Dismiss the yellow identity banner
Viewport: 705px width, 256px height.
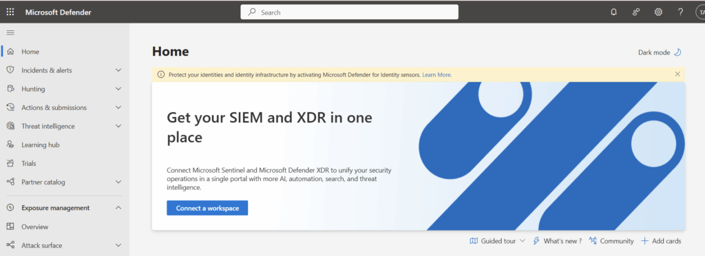pos(677,74)
